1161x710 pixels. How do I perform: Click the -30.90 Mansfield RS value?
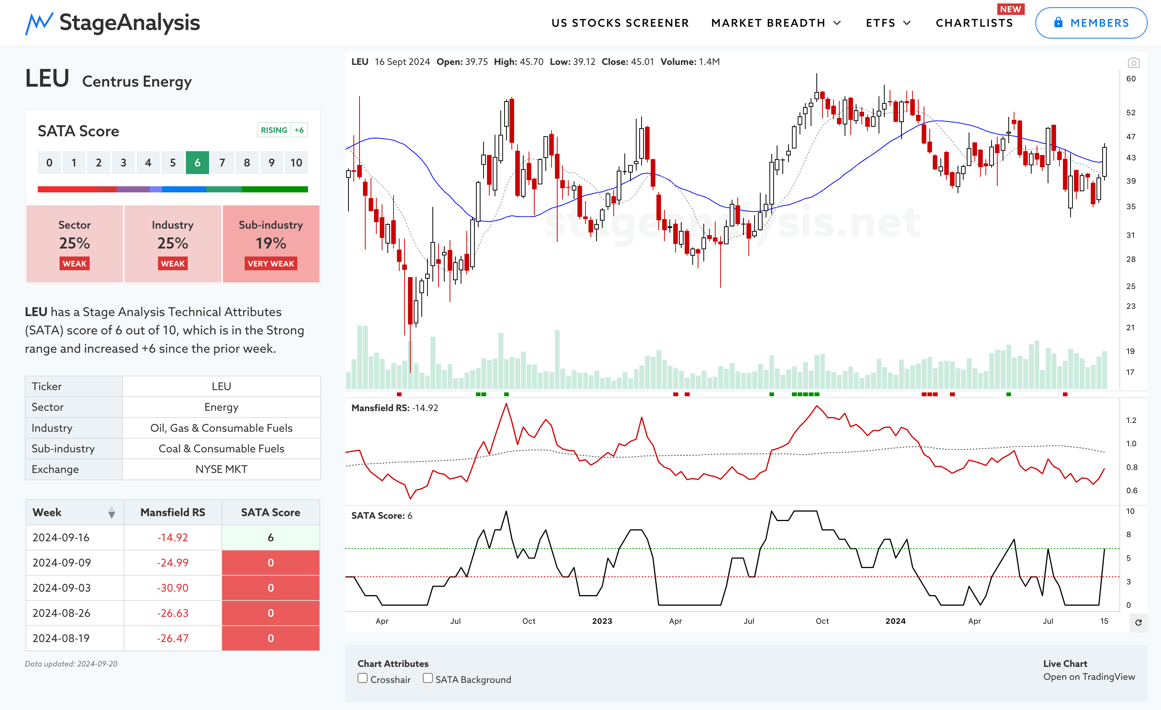[173, 588]
